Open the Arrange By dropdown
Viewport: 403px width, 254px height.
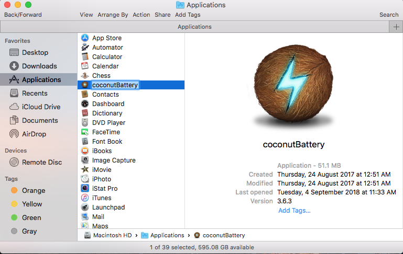point(113,15)
